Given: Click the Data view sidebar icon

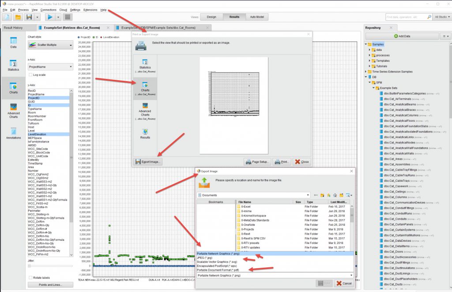Looking at the screenshot, I should click(13, 42).
